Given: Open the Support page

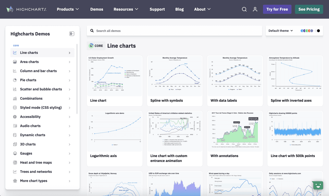Looking at the screenshot, I should tap(157, 9).
